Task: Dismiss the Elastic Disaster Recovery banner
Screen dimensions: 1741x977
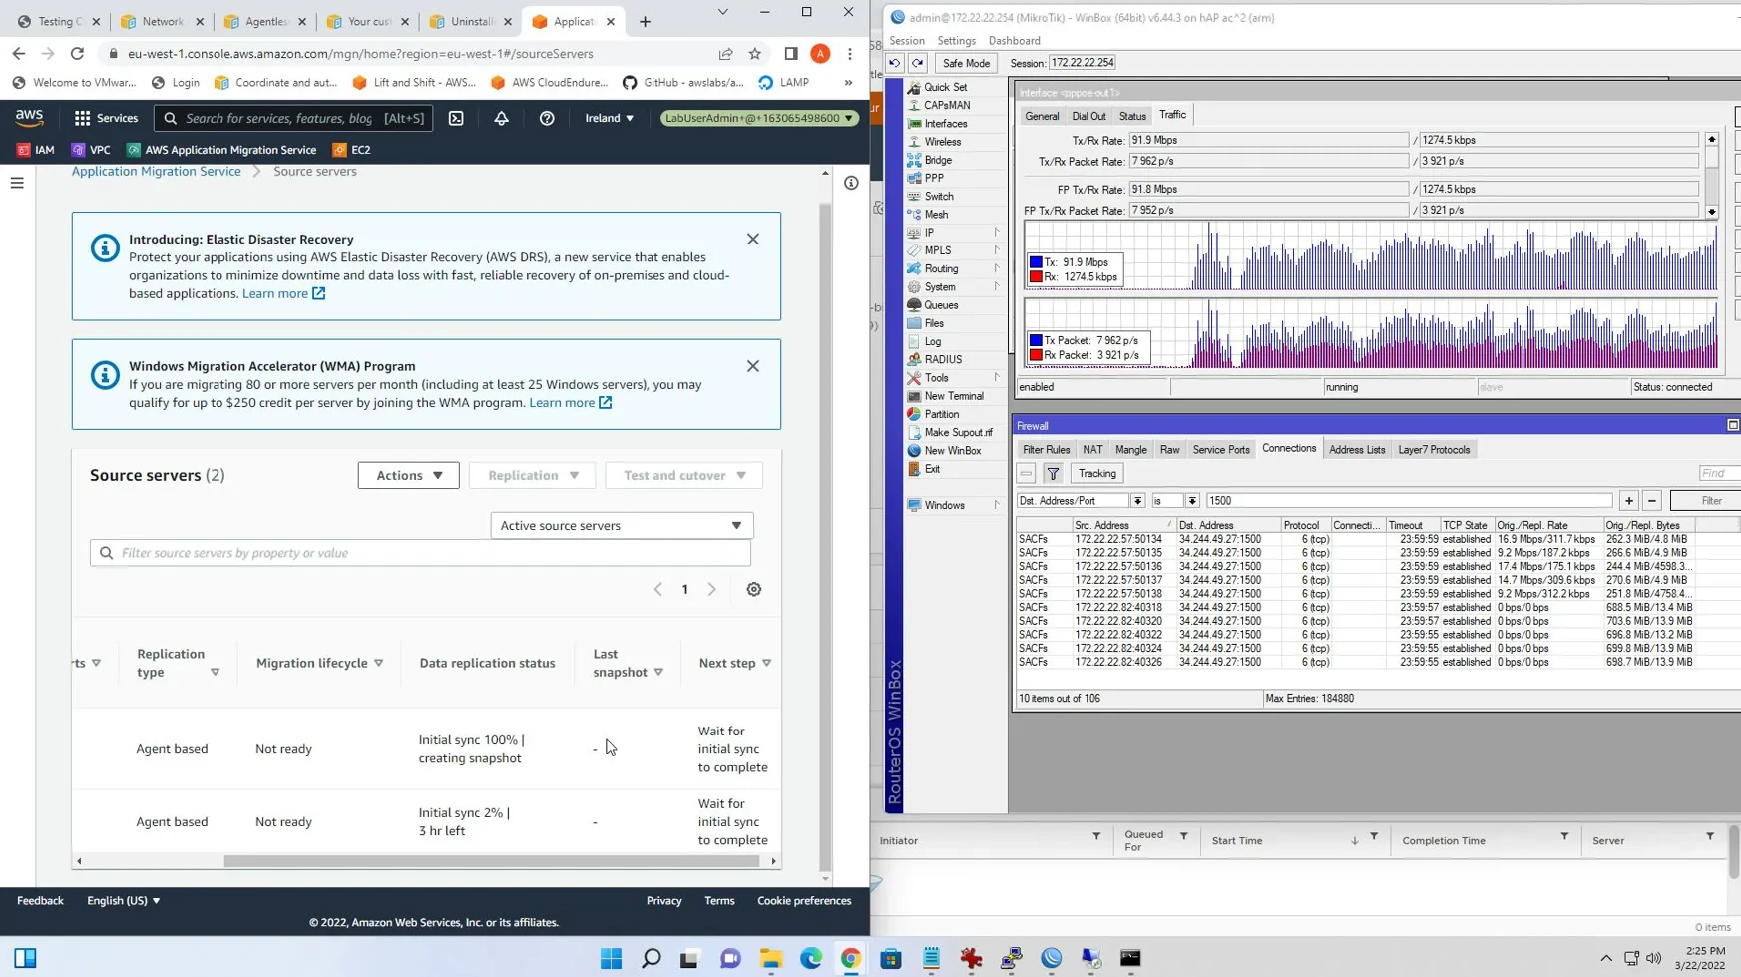Action: [753, 240]
